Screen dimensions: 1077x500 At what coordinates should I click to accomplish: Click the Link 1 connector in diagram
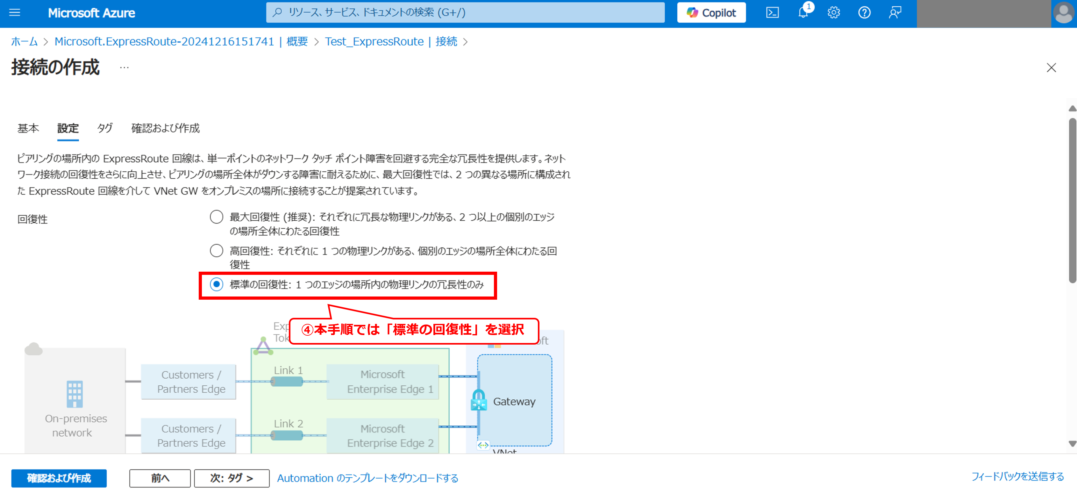pos(287,381)
